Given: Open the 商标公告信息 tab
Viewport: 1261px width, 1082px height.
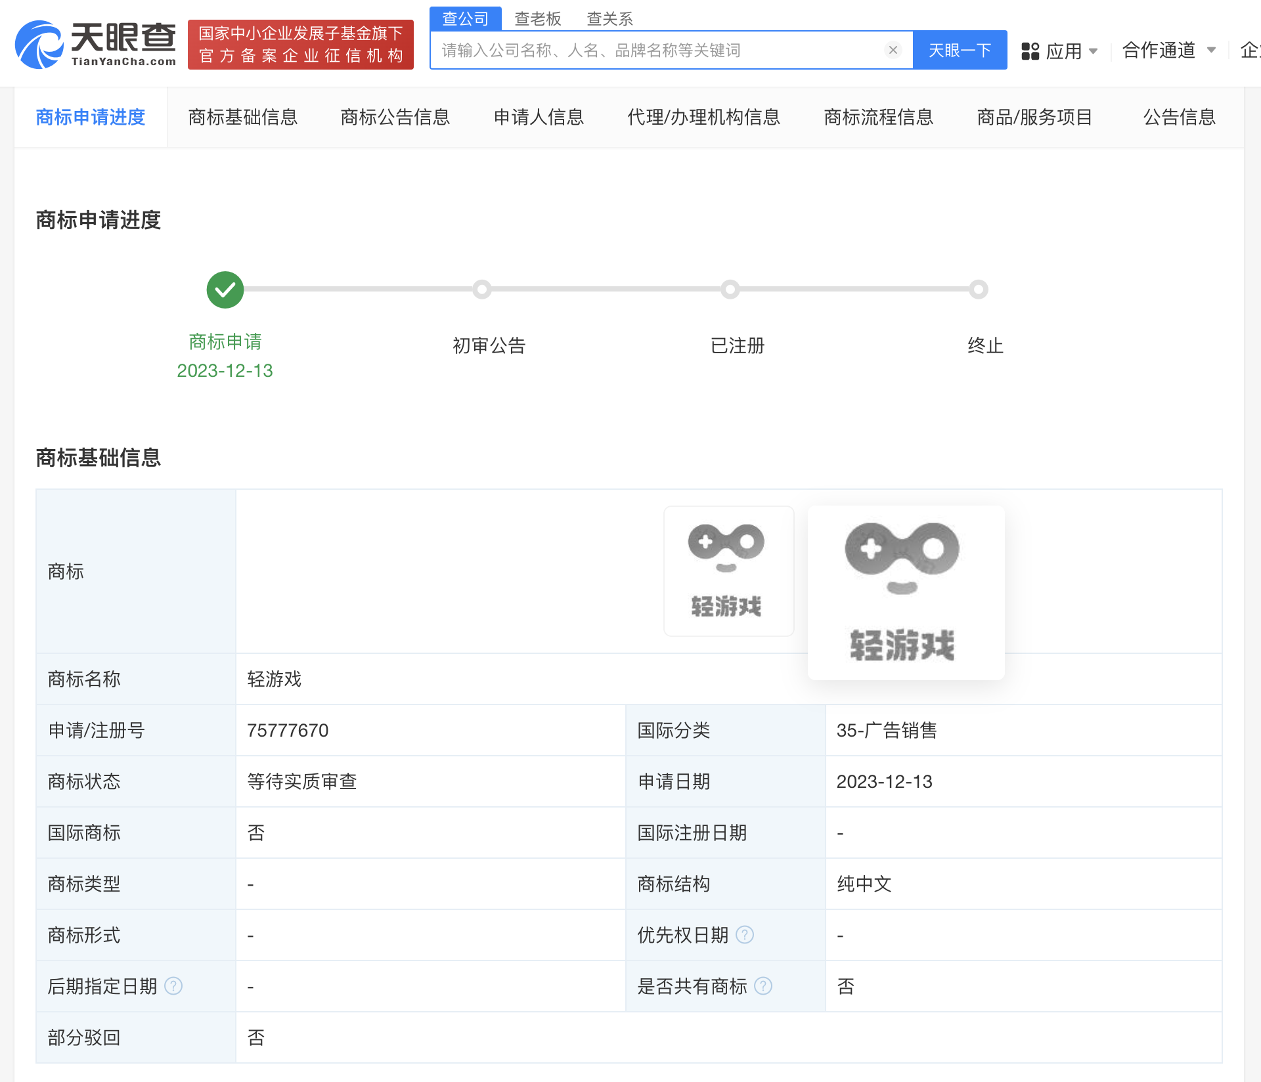Looking at the screenshot, I should [395, 117].
